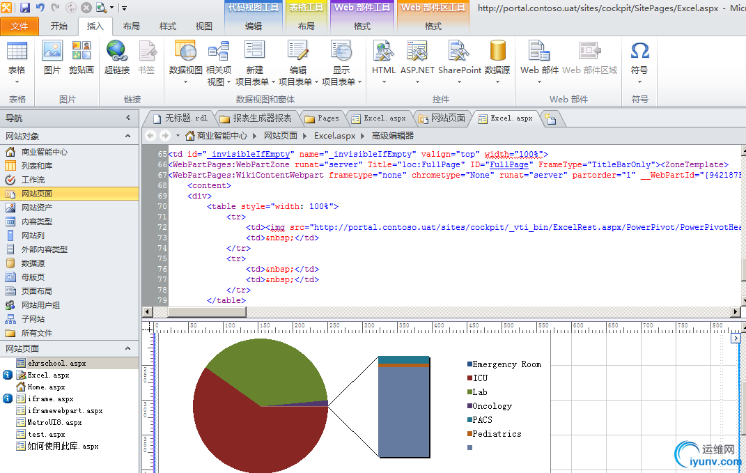
Task: Click the Web 部件区域 icon
Action: (x=589, y=52)
